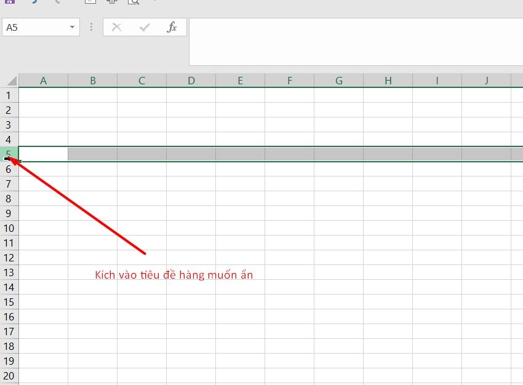Select column A header
The image size is (523, 385).
coord(43,81)
